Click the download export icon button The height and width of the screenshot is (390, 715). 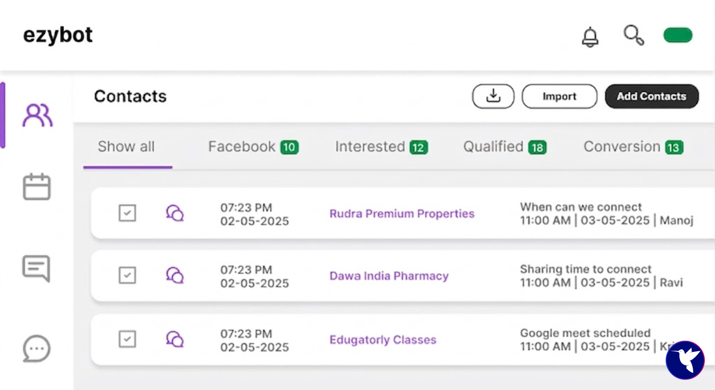tap(493, 96)
